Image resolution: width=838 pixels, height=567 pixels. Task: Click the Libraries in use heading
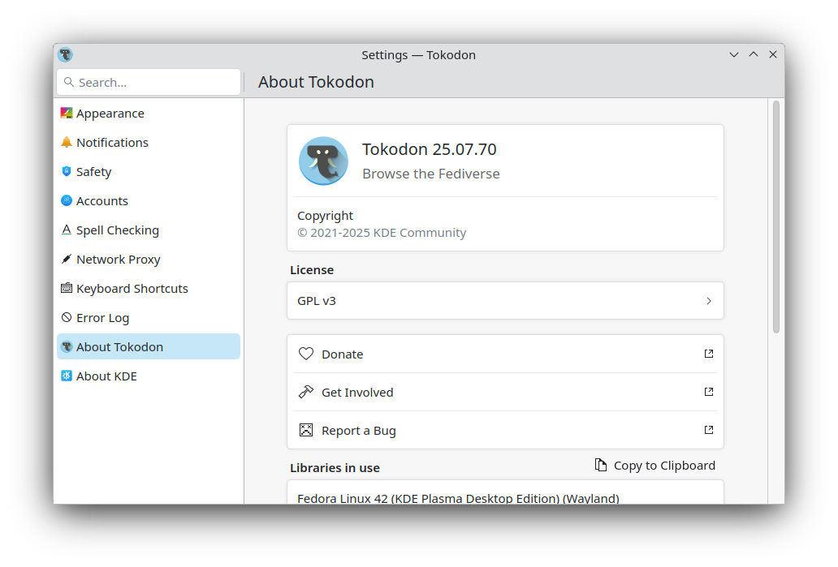click(x=335, y=468)
